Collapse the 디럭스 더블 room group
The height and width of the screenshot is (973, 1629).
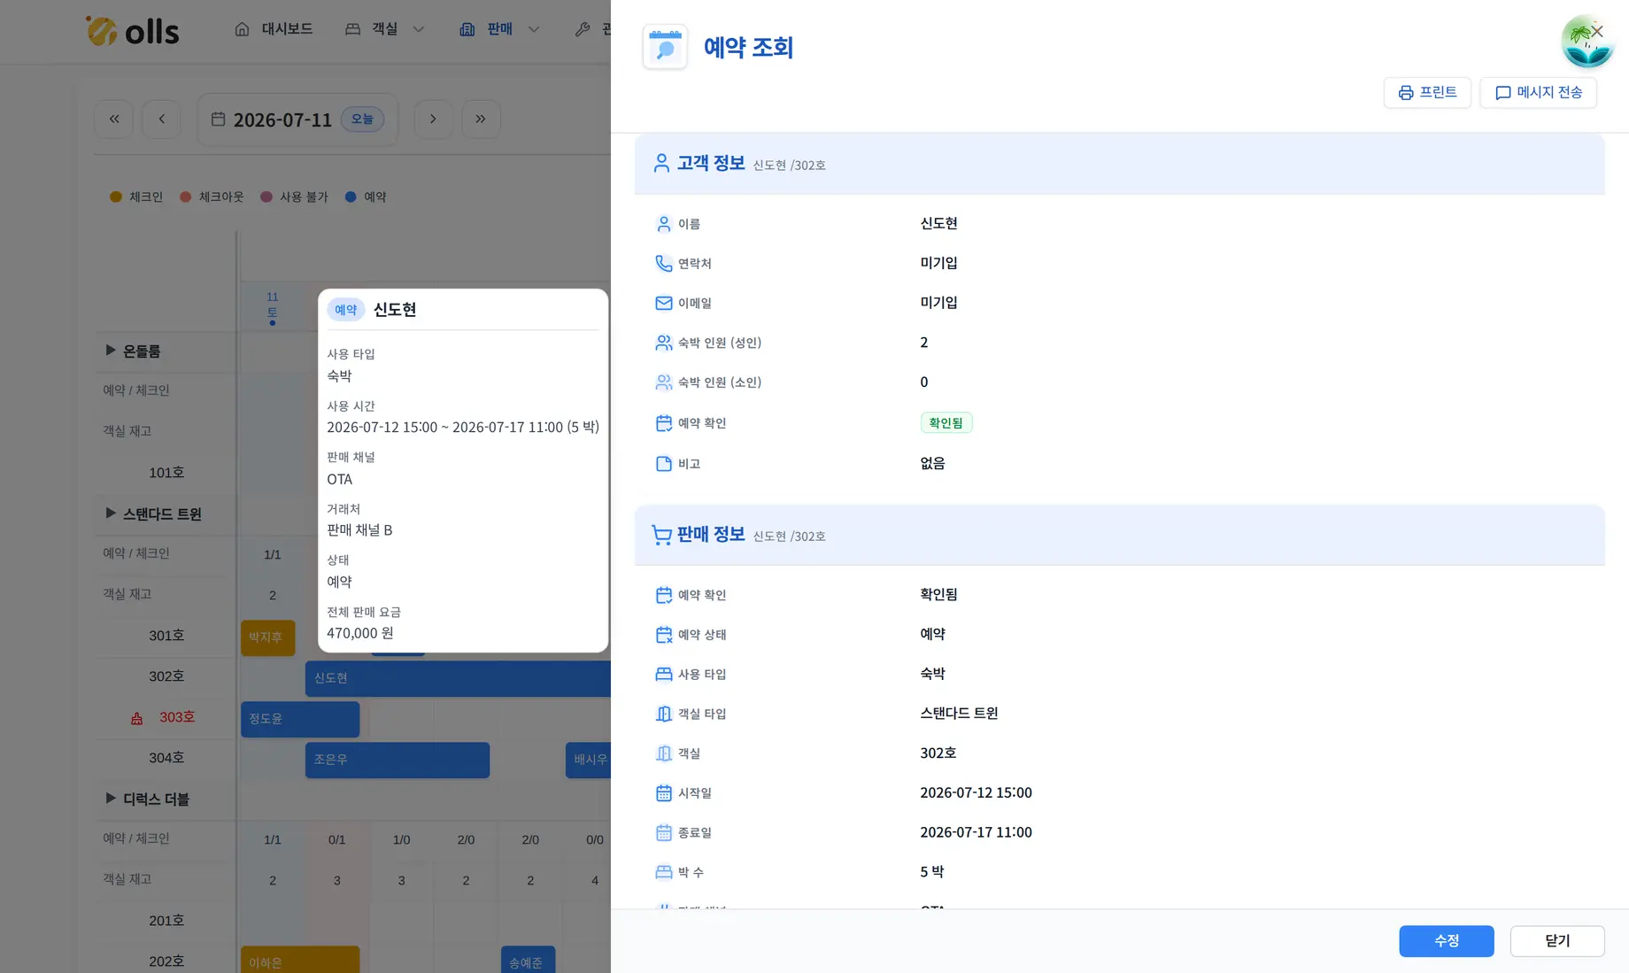(x=111, y=799)
